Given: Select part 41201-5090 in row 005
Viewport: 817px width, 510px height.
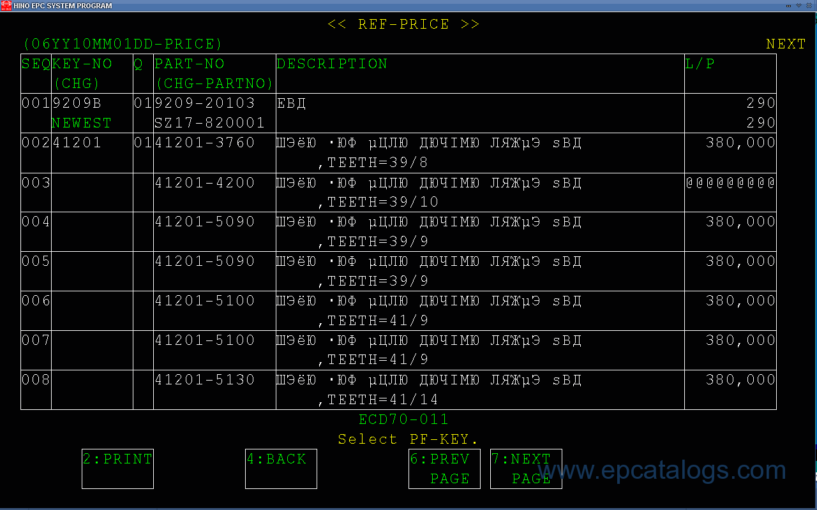Looking at the screenshot, I should (205, 261).
